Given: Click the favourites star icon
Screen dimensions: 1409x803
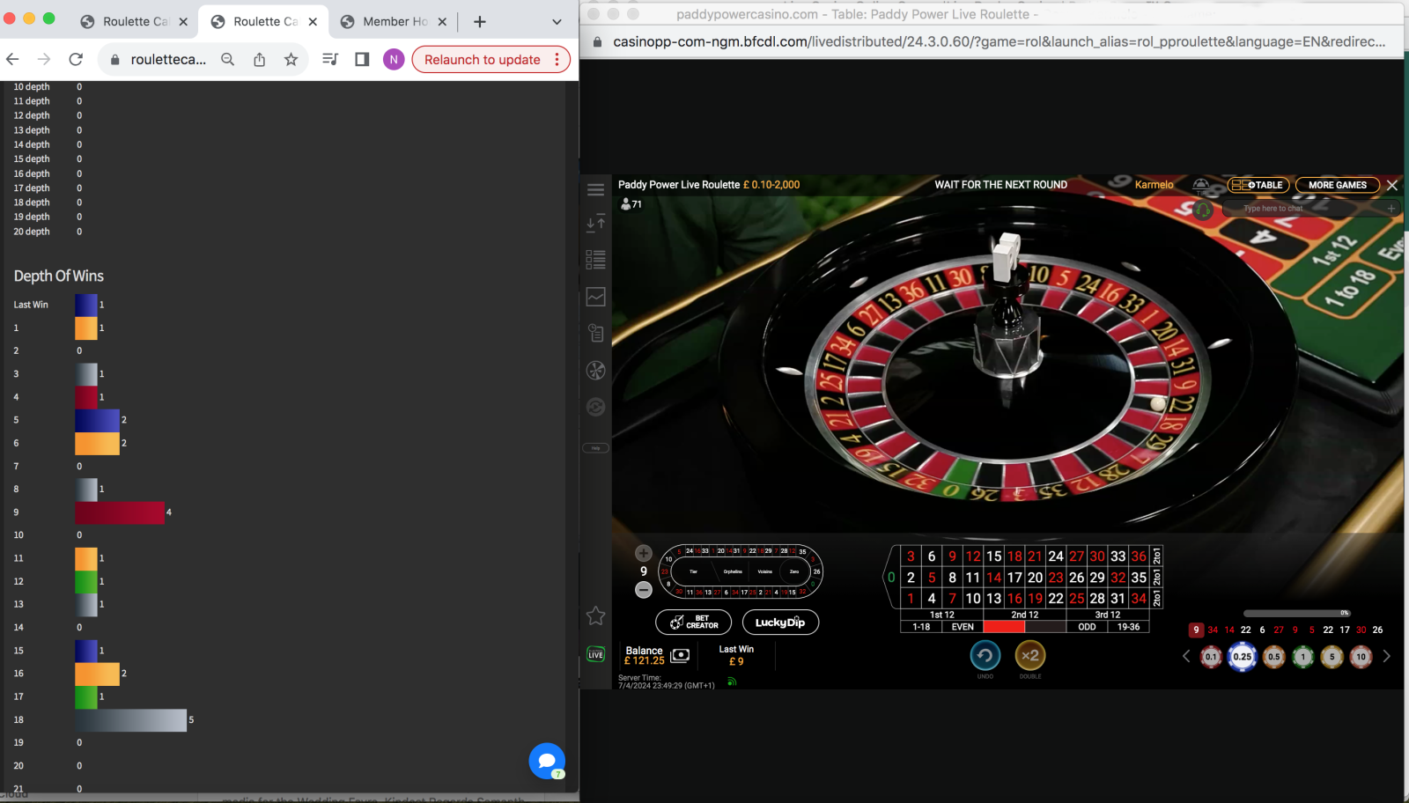Looking at the screenshot, I should tap(595, 616).
